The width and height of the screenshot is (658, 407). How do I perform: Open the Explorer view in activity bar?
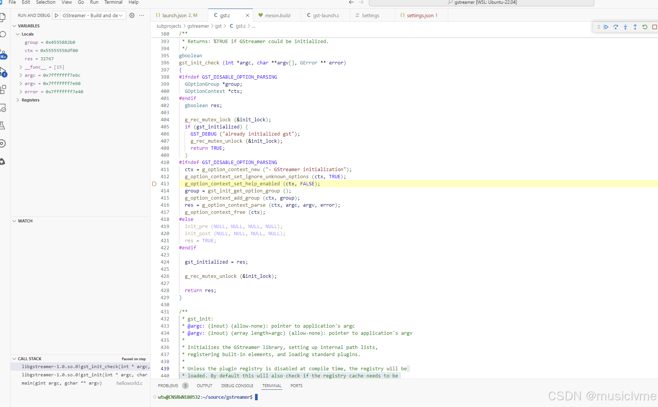[3, 17]
